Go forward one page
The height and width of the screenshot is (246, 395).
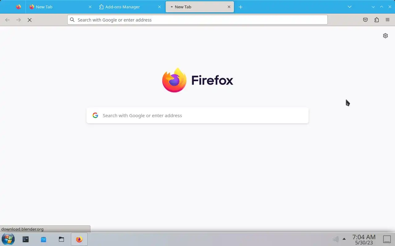pyautogui.click(x=19, y=20)
